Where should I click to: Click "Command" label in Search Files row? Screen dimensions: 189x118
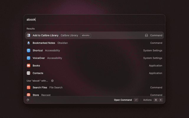click(156, 87)
